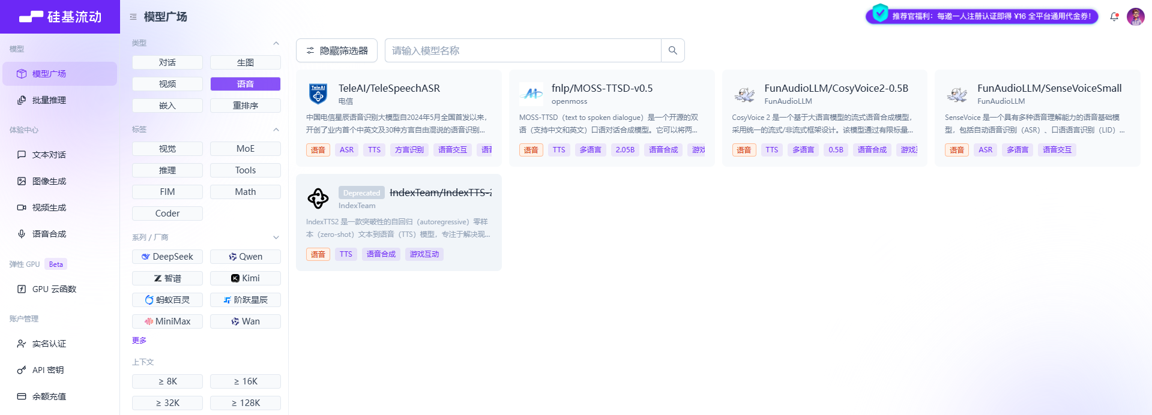Select ≥ 32K context filter

tap(167, 403)
